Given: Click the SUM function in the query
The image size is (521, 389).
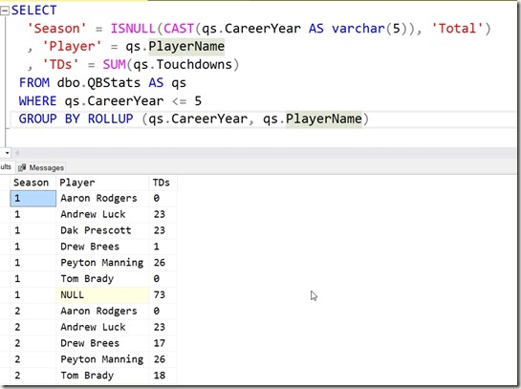Looking at the screenshot, I should point(114,64).
